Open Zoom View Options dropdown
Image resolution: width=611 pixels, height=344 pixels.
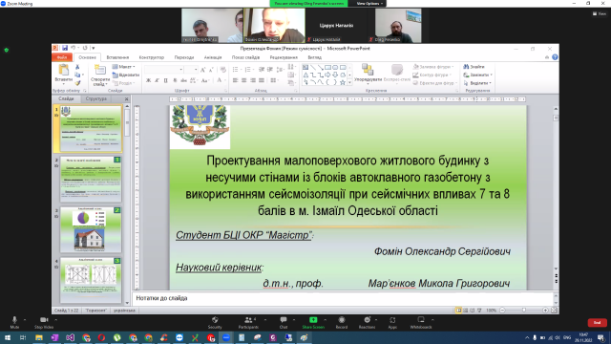[369, 4]
